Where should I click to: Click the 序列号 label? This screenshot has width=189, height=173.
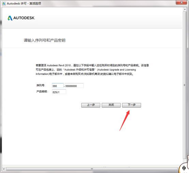tap(41, 85)
